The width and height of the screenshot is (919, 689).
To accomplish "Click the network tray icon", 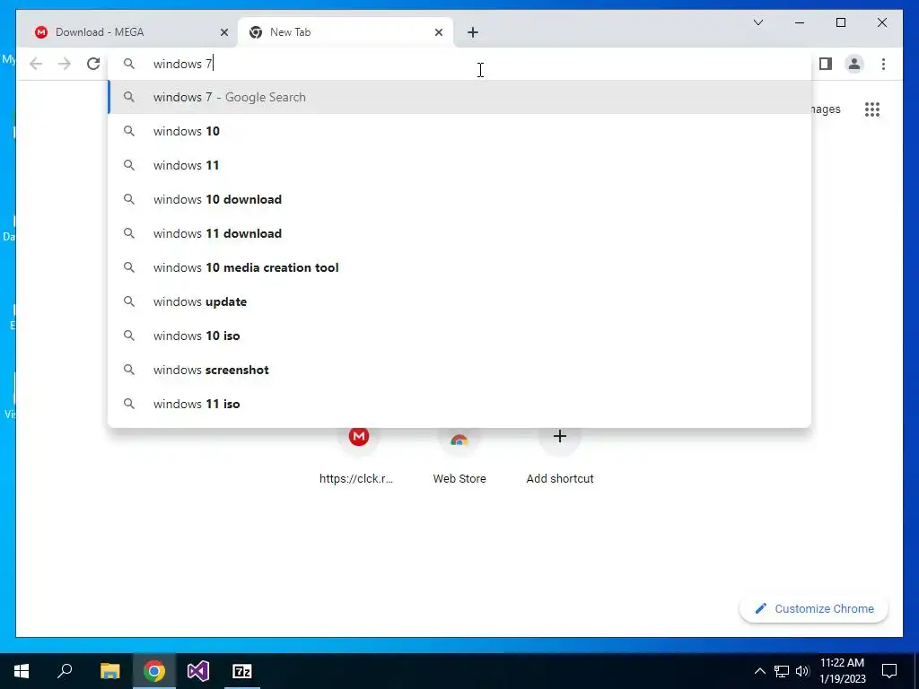I will coord(782,671).
